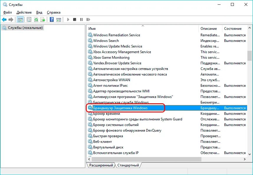
Task: Select Биометрическая служба Windows row
Action: coord(167,102)
